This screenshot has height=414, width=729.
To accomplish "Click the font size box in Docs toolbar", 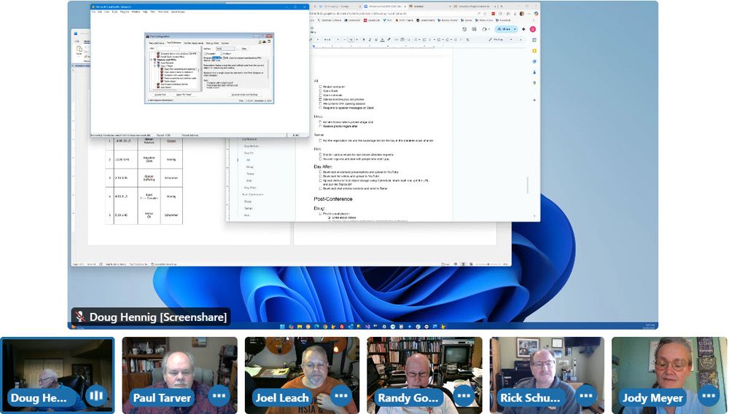I will tap(351, 39).
